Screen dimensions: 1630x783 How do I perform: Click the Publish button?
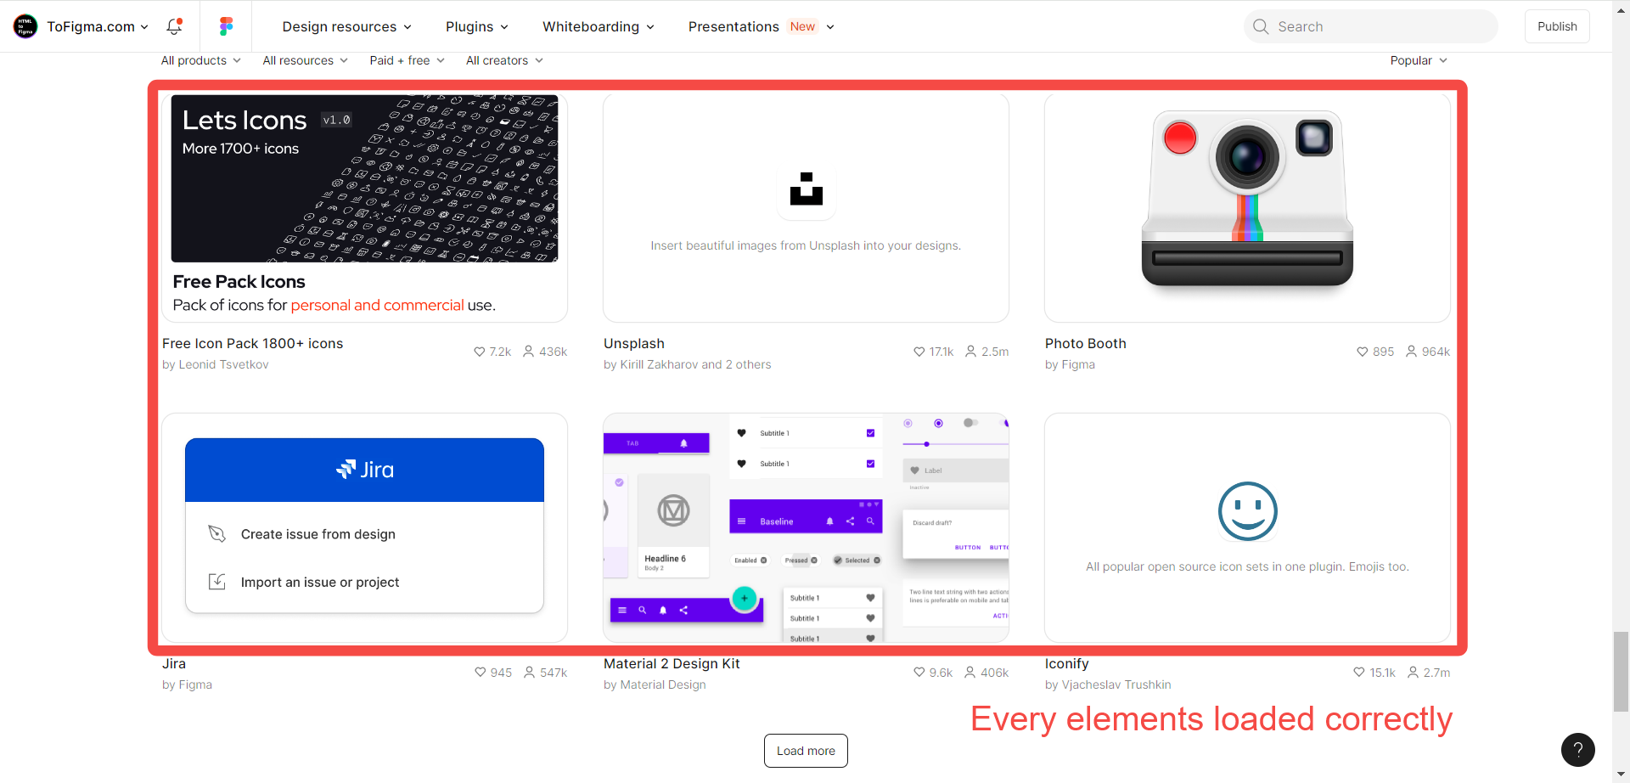tap(1556, 26)
